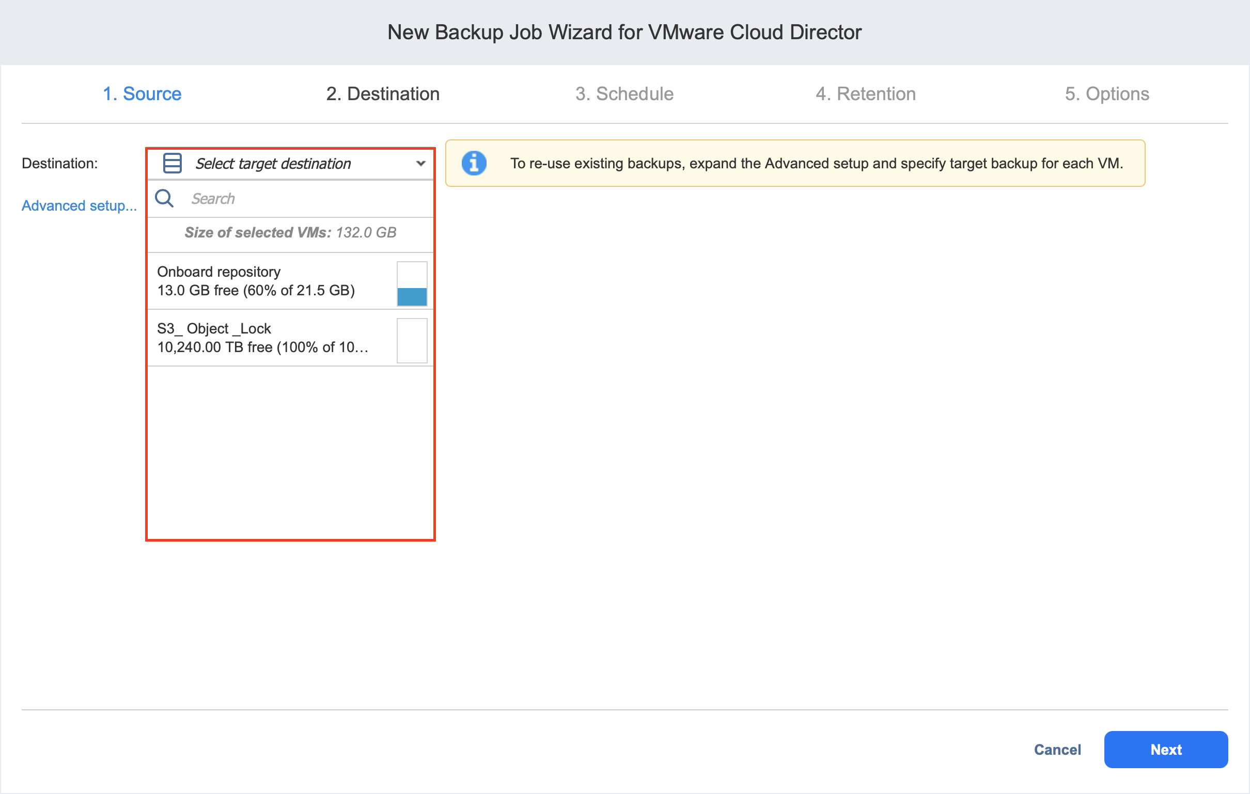Go to the 1. Source step

(142, 94)
